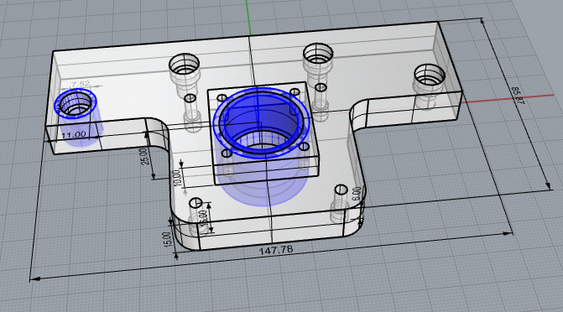This screenshot has width=563, height=312.
Task: Select the 147.78 overall length dimension text
Action: 276,250
